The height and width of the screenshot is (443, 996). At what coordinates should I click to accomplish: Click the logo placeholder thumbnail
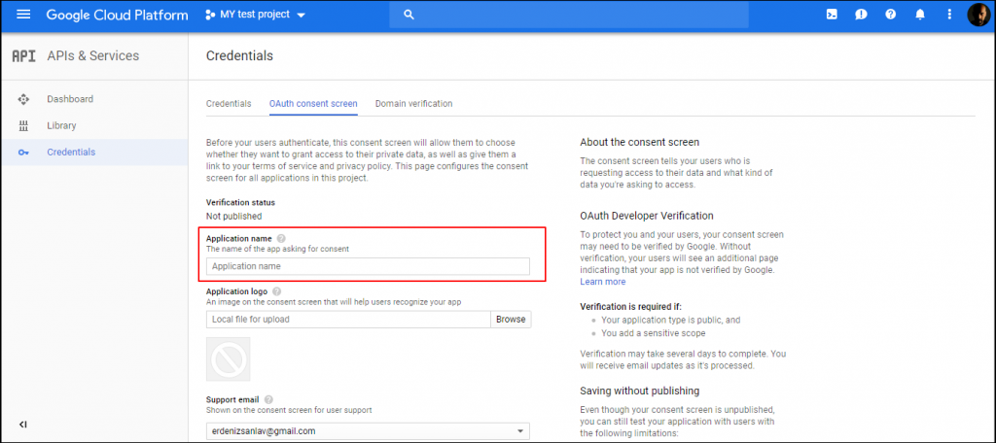tap(228, 358)
